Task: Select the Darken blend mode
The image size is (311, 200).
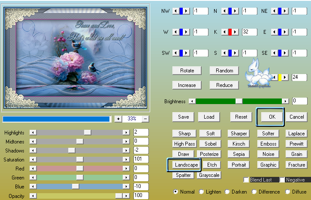Action: point(227,192)
